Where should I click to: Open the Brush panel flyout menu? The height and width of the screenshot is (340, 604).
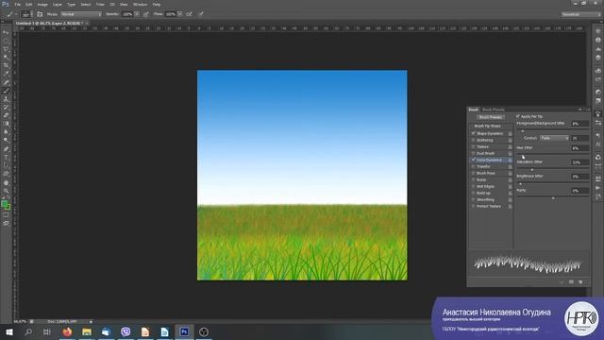[588, 110]
